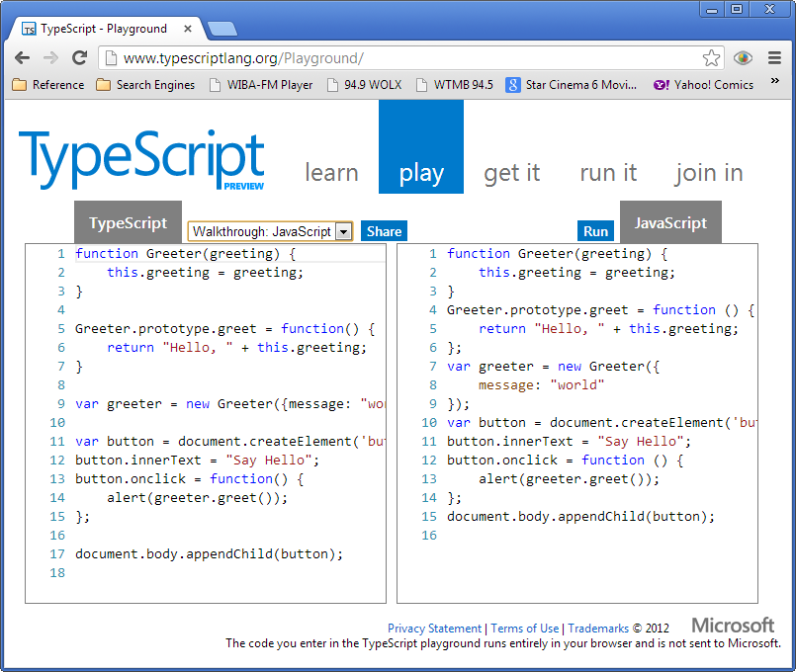Viewport: 796px width, 672px height.
Task: Click 'button.onclick' on JavaScript line 12
Action: (502, 460)
